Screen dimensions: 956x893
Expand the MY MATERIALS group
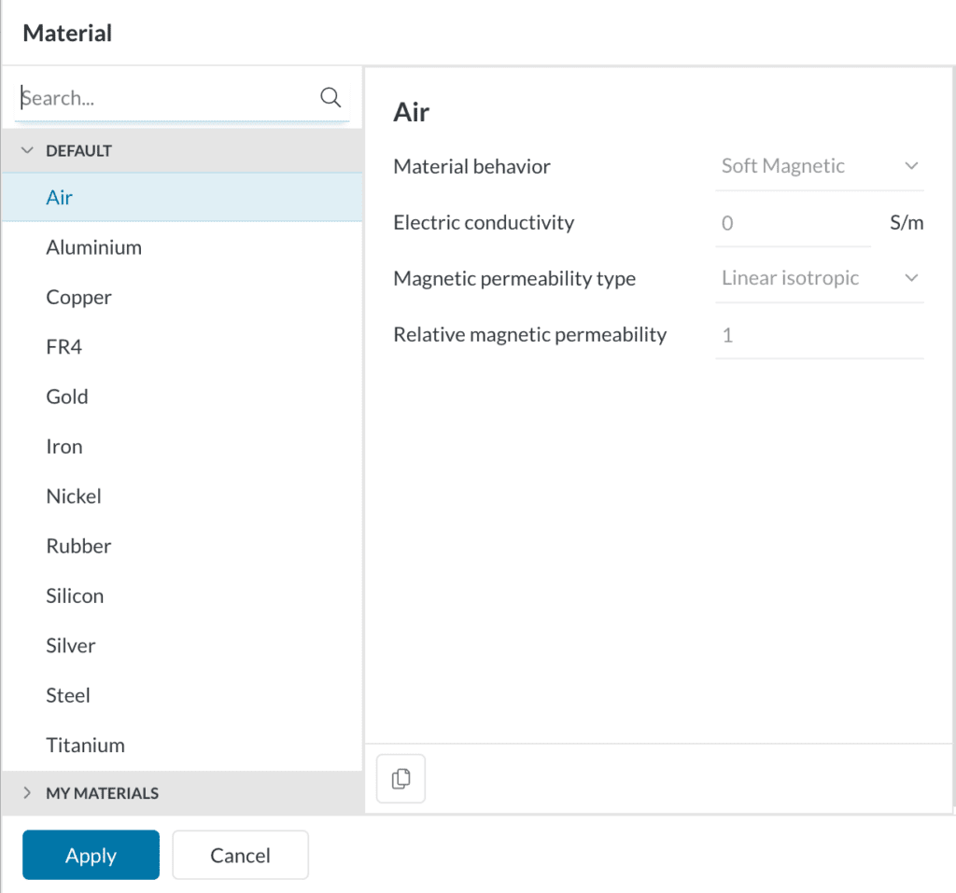pyautogui.click(x=27, y=793)
